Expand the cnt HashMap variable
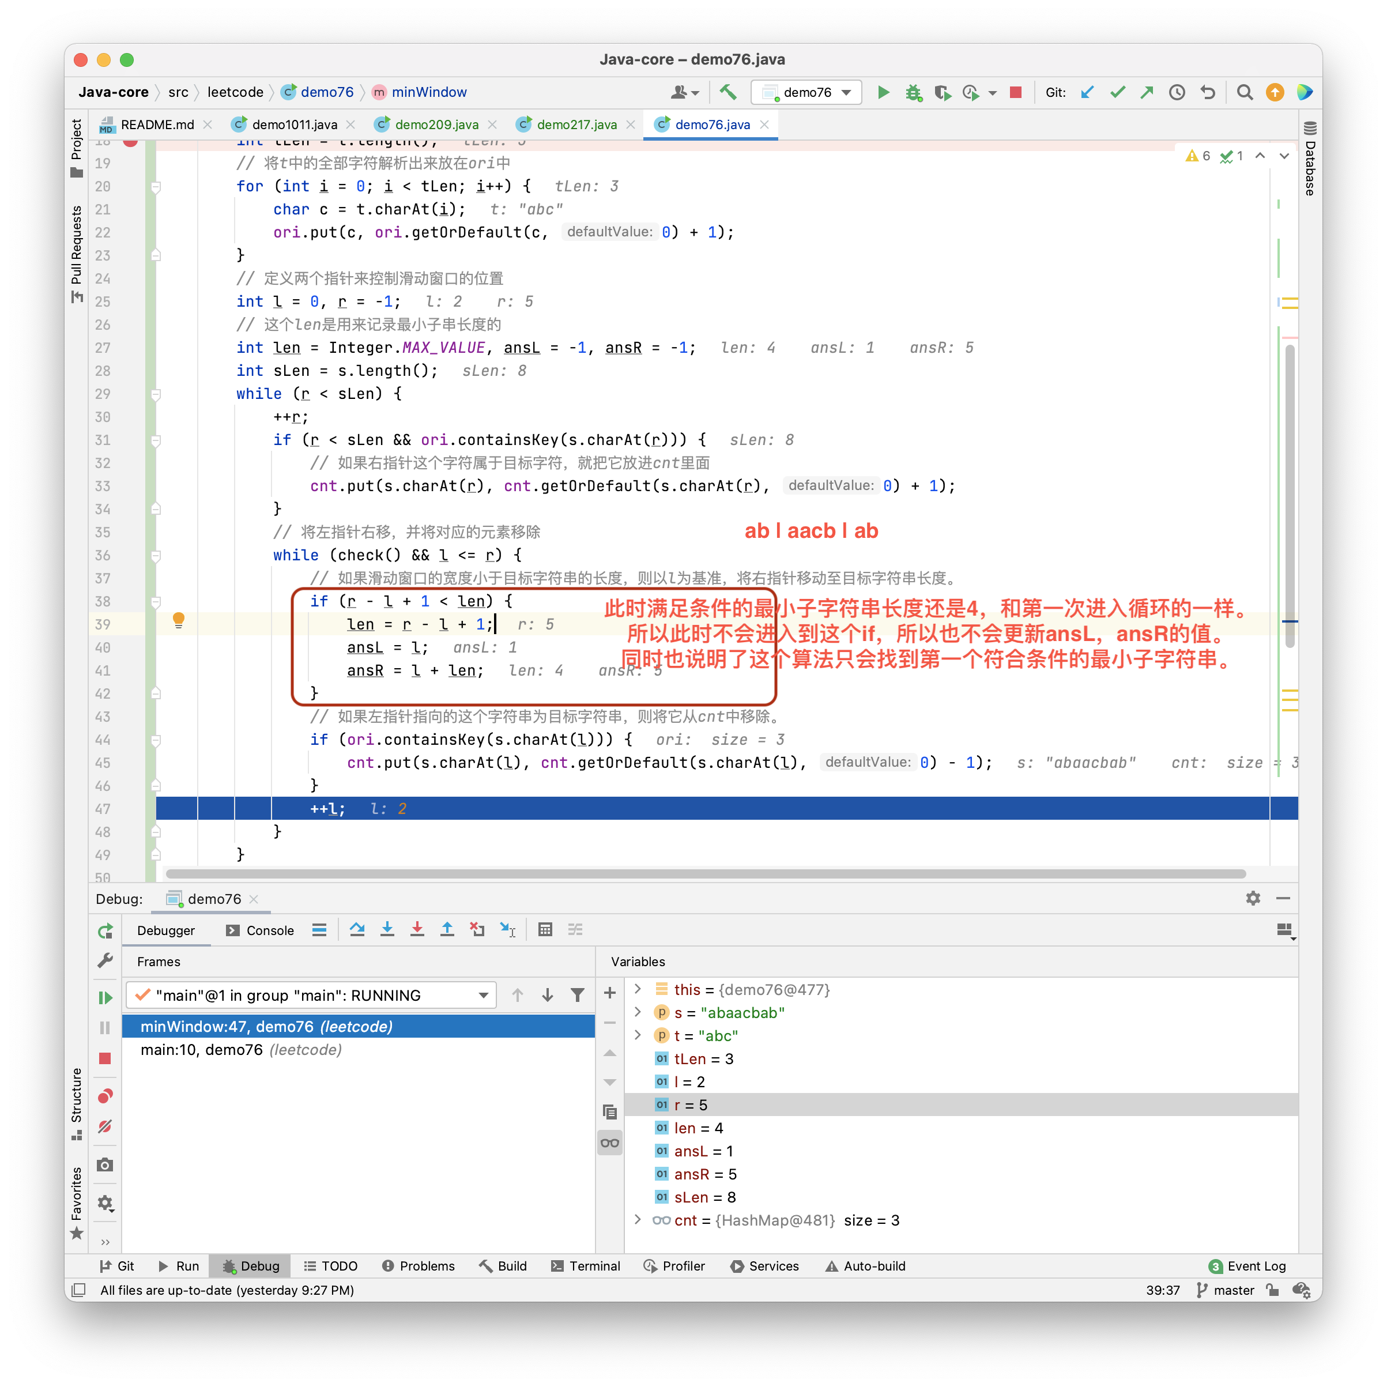Viewport: 1387px width, 1387px height. point(638,1220)
